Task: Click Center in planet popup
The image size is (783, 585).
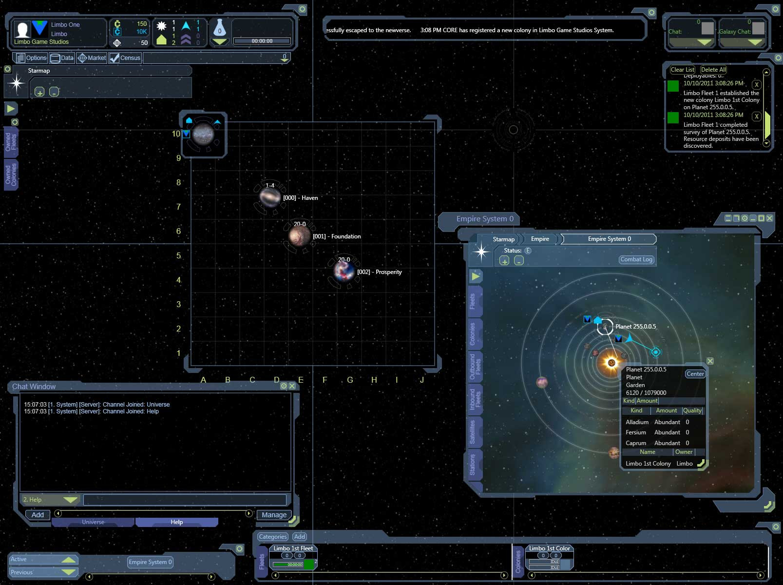Action: click(x=695, y=374)
